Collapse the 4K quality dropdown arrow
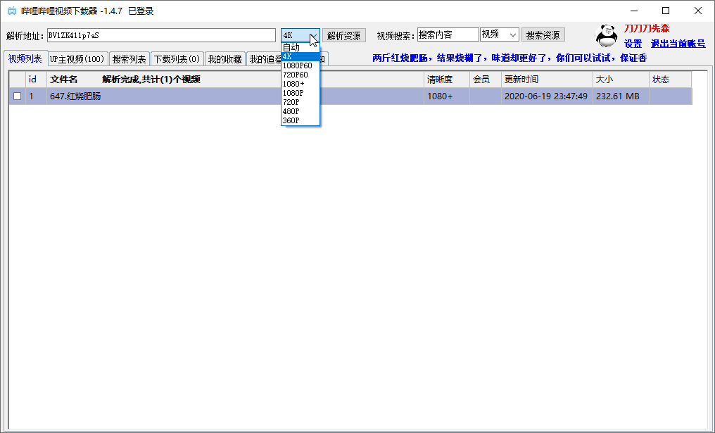Image resolution: width=715 pixels, height=433 pixels. [x=313, y=35]
